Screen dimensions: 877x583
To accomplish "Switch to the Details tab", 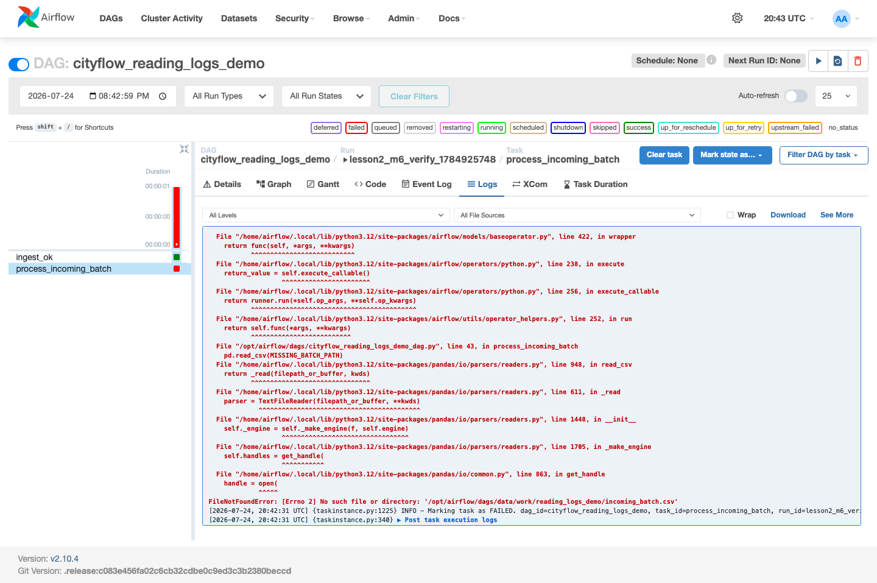I will click(x=222, y=184).
